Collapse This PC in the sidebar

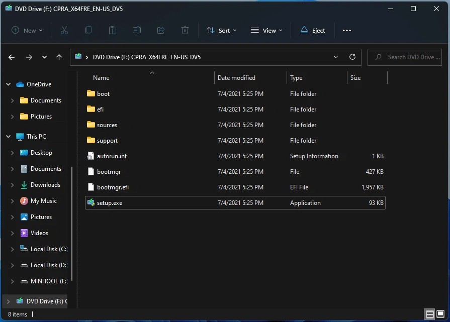tap(8, 136)
